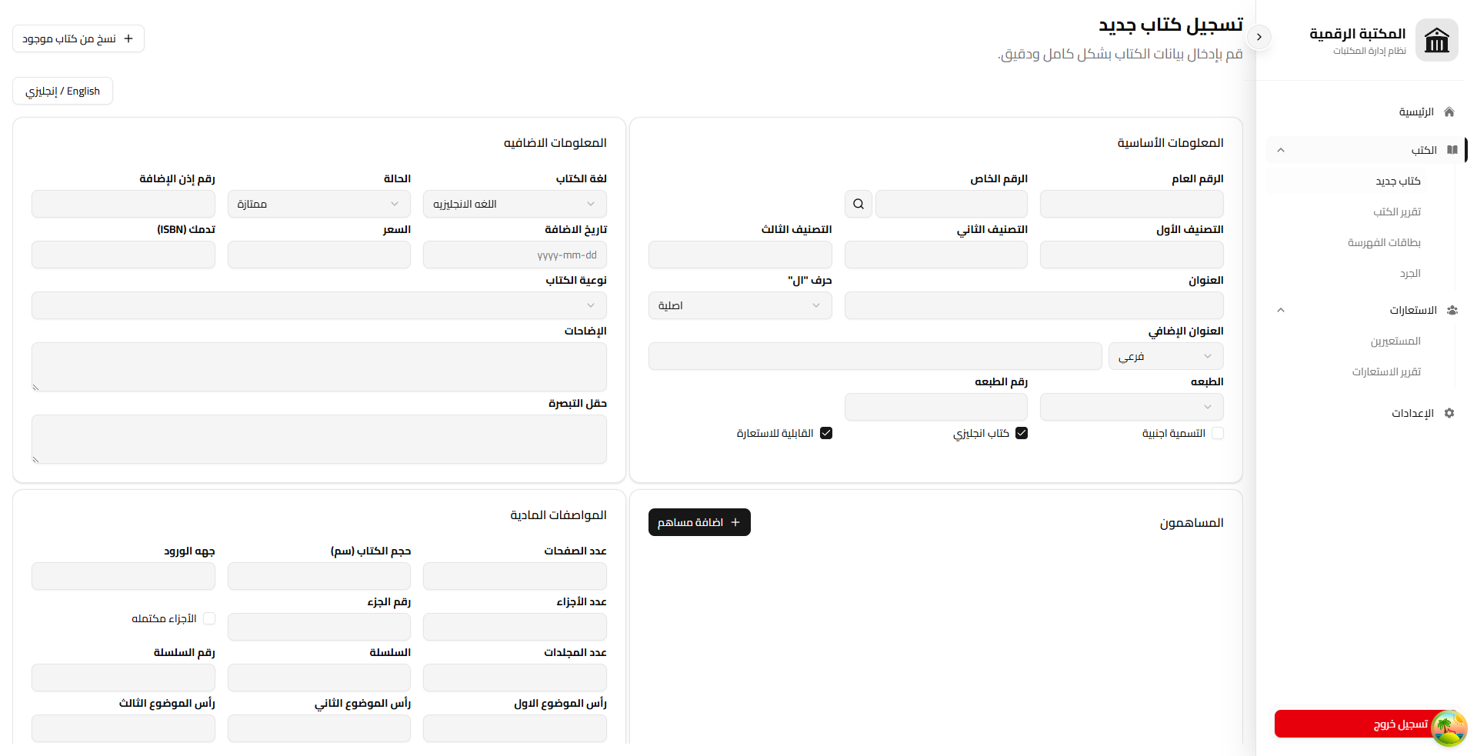1477x756 pixels.
Task: Open the الحالة condition dropdown
Action: (319, 204)
